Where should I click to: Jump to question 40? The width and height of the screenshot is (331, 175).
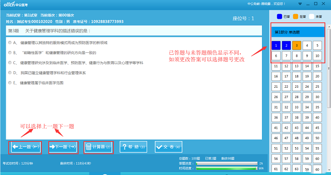point(317,117)
